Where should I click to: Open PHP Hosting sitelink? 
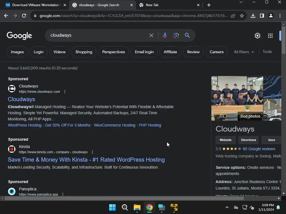click(150, 125)
